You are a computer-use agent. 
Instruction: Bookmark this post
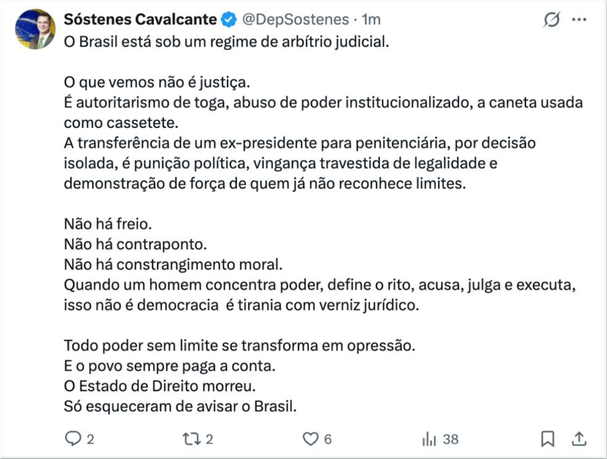tap(547, 439)
